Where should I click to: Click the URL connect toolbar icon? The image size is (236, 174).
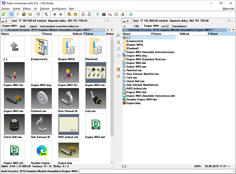pyautogui.click(x=89, y=14)
